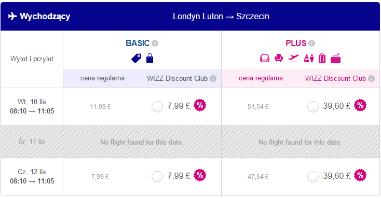Click the PLUS WIZZ Discount Club info icon
Screen dimensions: 381x198
tap(371, 79)
